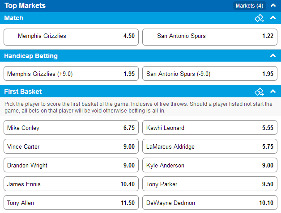Bet on San Antonio Spurs at 1.22

pyautogui.click(x=210, y=37)
